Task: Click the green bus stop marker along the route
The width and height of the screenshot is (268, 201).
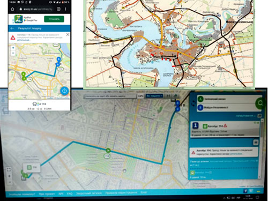Action: tap(108, 151)
